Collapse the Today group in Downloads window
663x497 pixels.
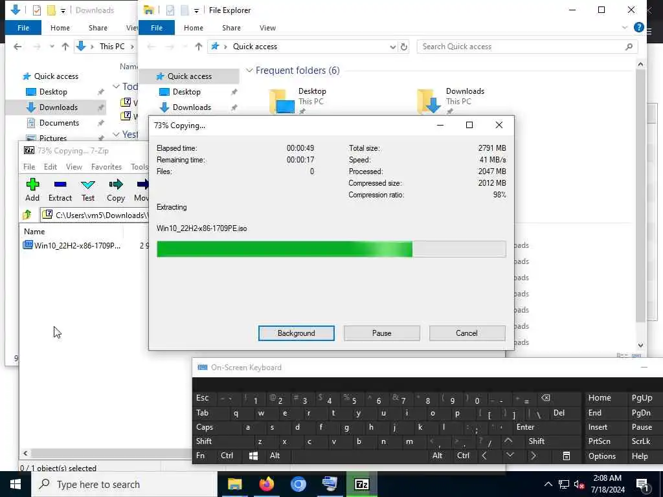click(x=116, y=87)
